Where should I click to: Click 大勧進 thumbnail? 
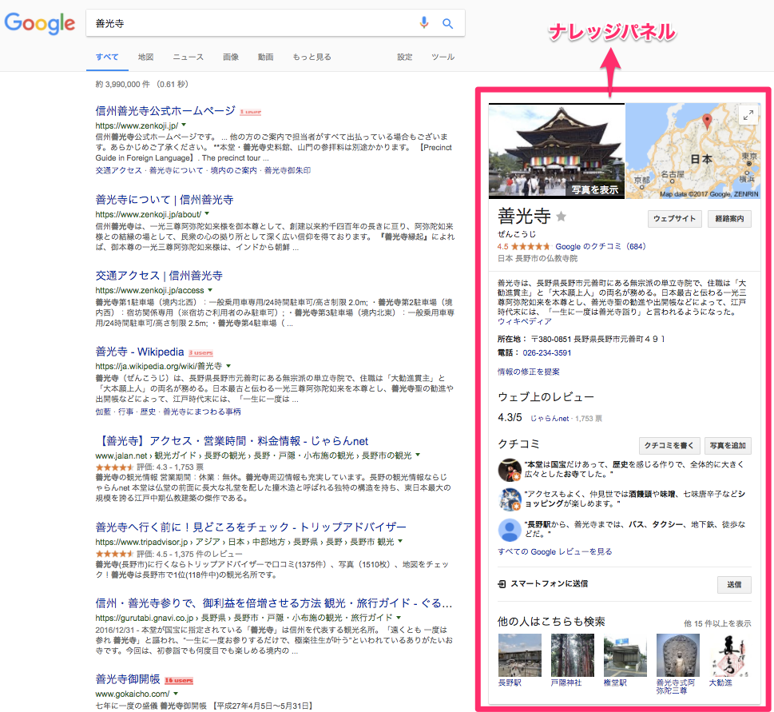[731, 655]
